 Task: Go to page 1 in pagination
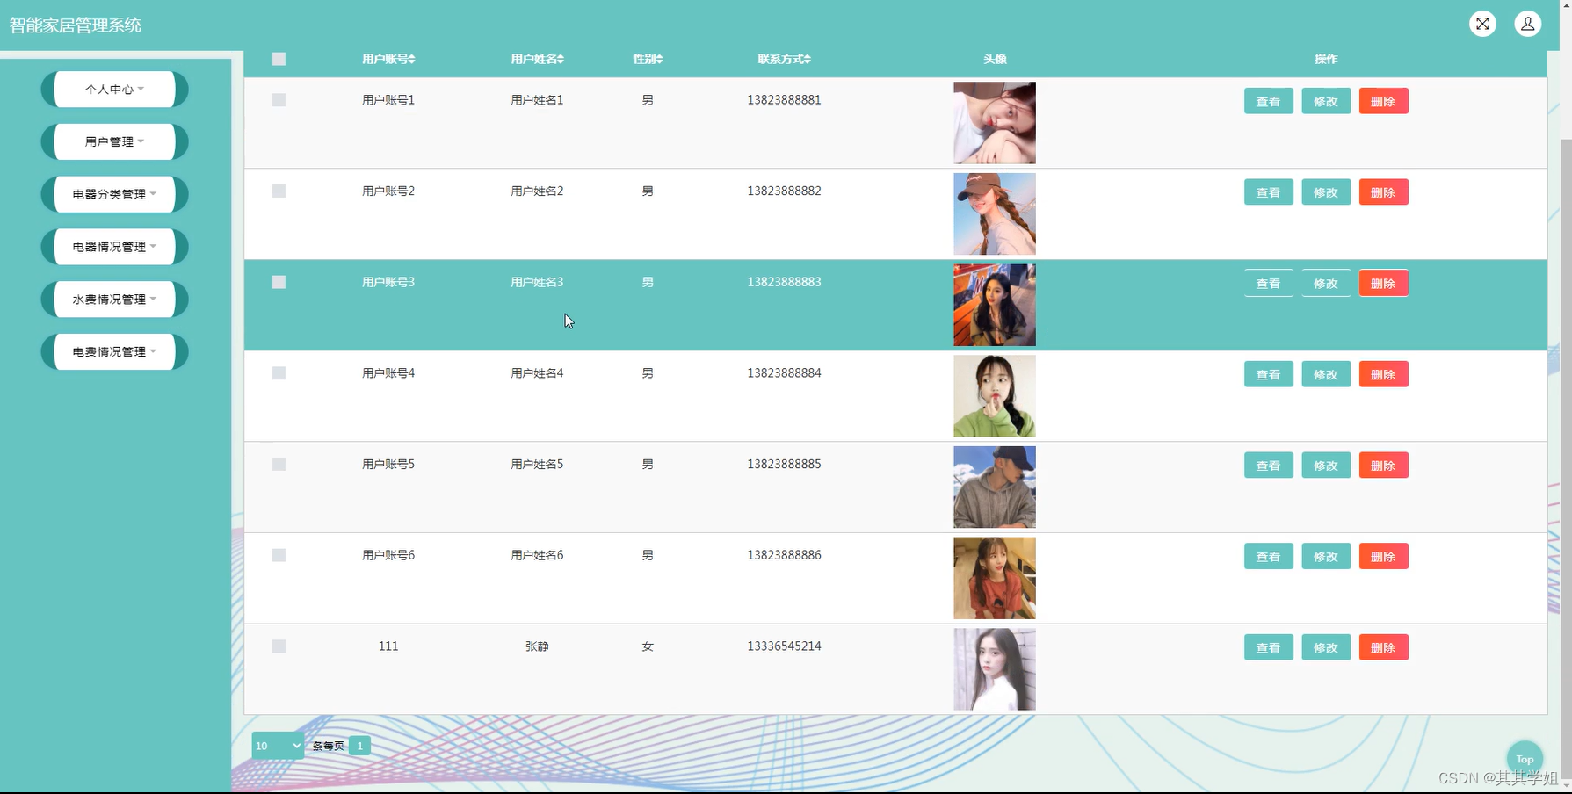359,746
